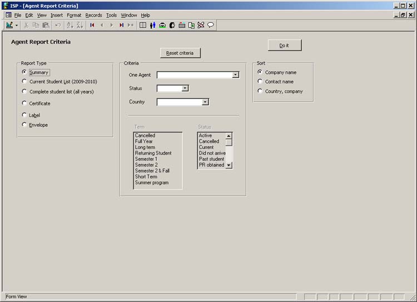417x302 pixels.
Task: Click the calendar icon in toolbar
Action: pyautogui.click(x=182, y=25)
